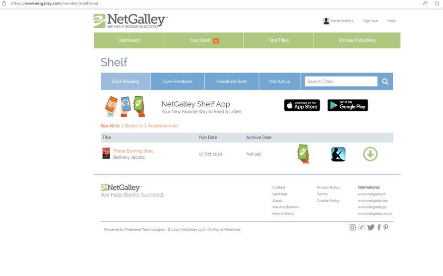Send to Kindle icon for the book
Screen dimensions: 443x276
338,154
